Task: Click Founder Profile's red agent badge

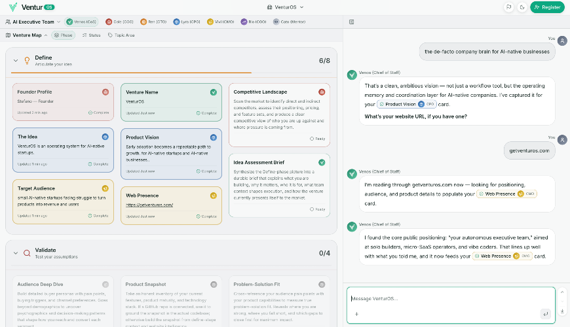Action: point(105,92)
